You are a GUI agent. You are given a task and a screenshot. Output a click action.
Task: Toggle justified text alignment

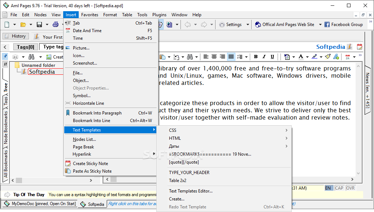[231, 57]
